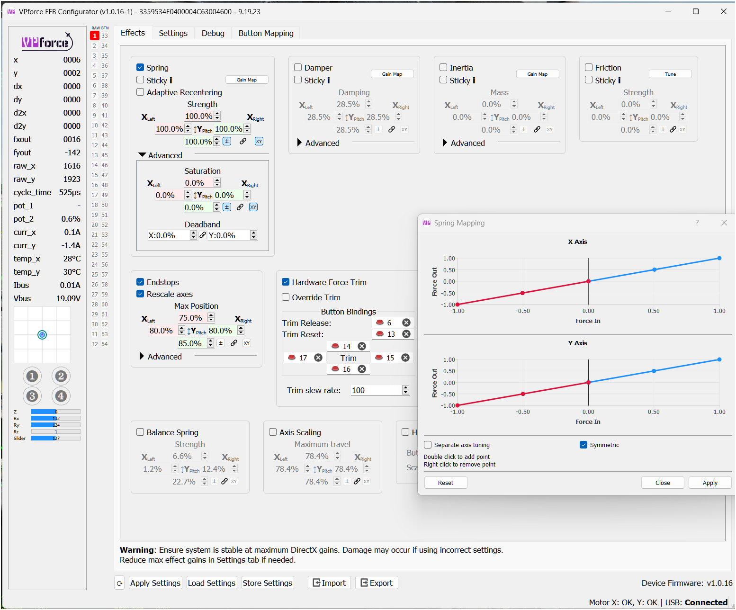Open the Settings tab

pyautogui.click(x=173, y=33)
